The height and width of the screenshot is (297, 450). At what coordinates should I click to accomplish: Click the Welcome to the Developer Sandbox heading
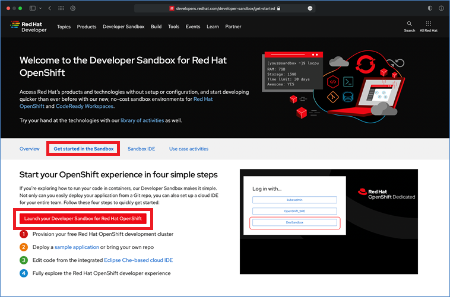123,66
